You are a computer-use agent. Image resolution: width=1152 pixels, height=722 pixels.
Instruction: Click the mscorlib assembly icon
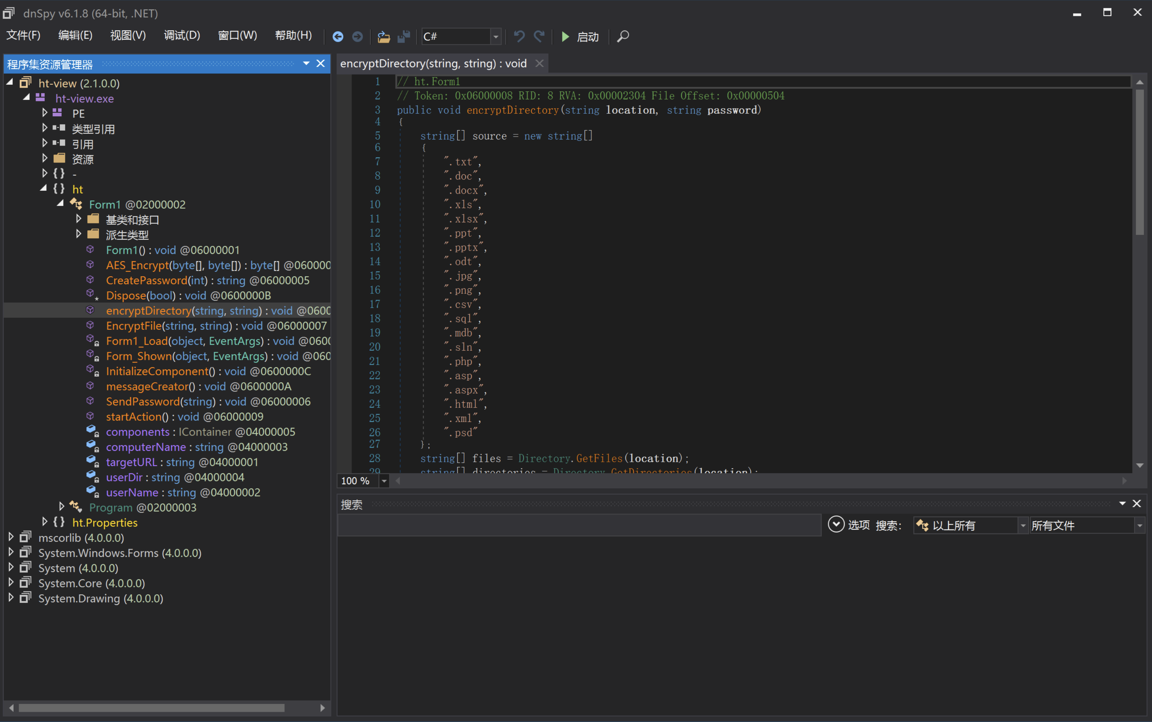tap(25, 537)
